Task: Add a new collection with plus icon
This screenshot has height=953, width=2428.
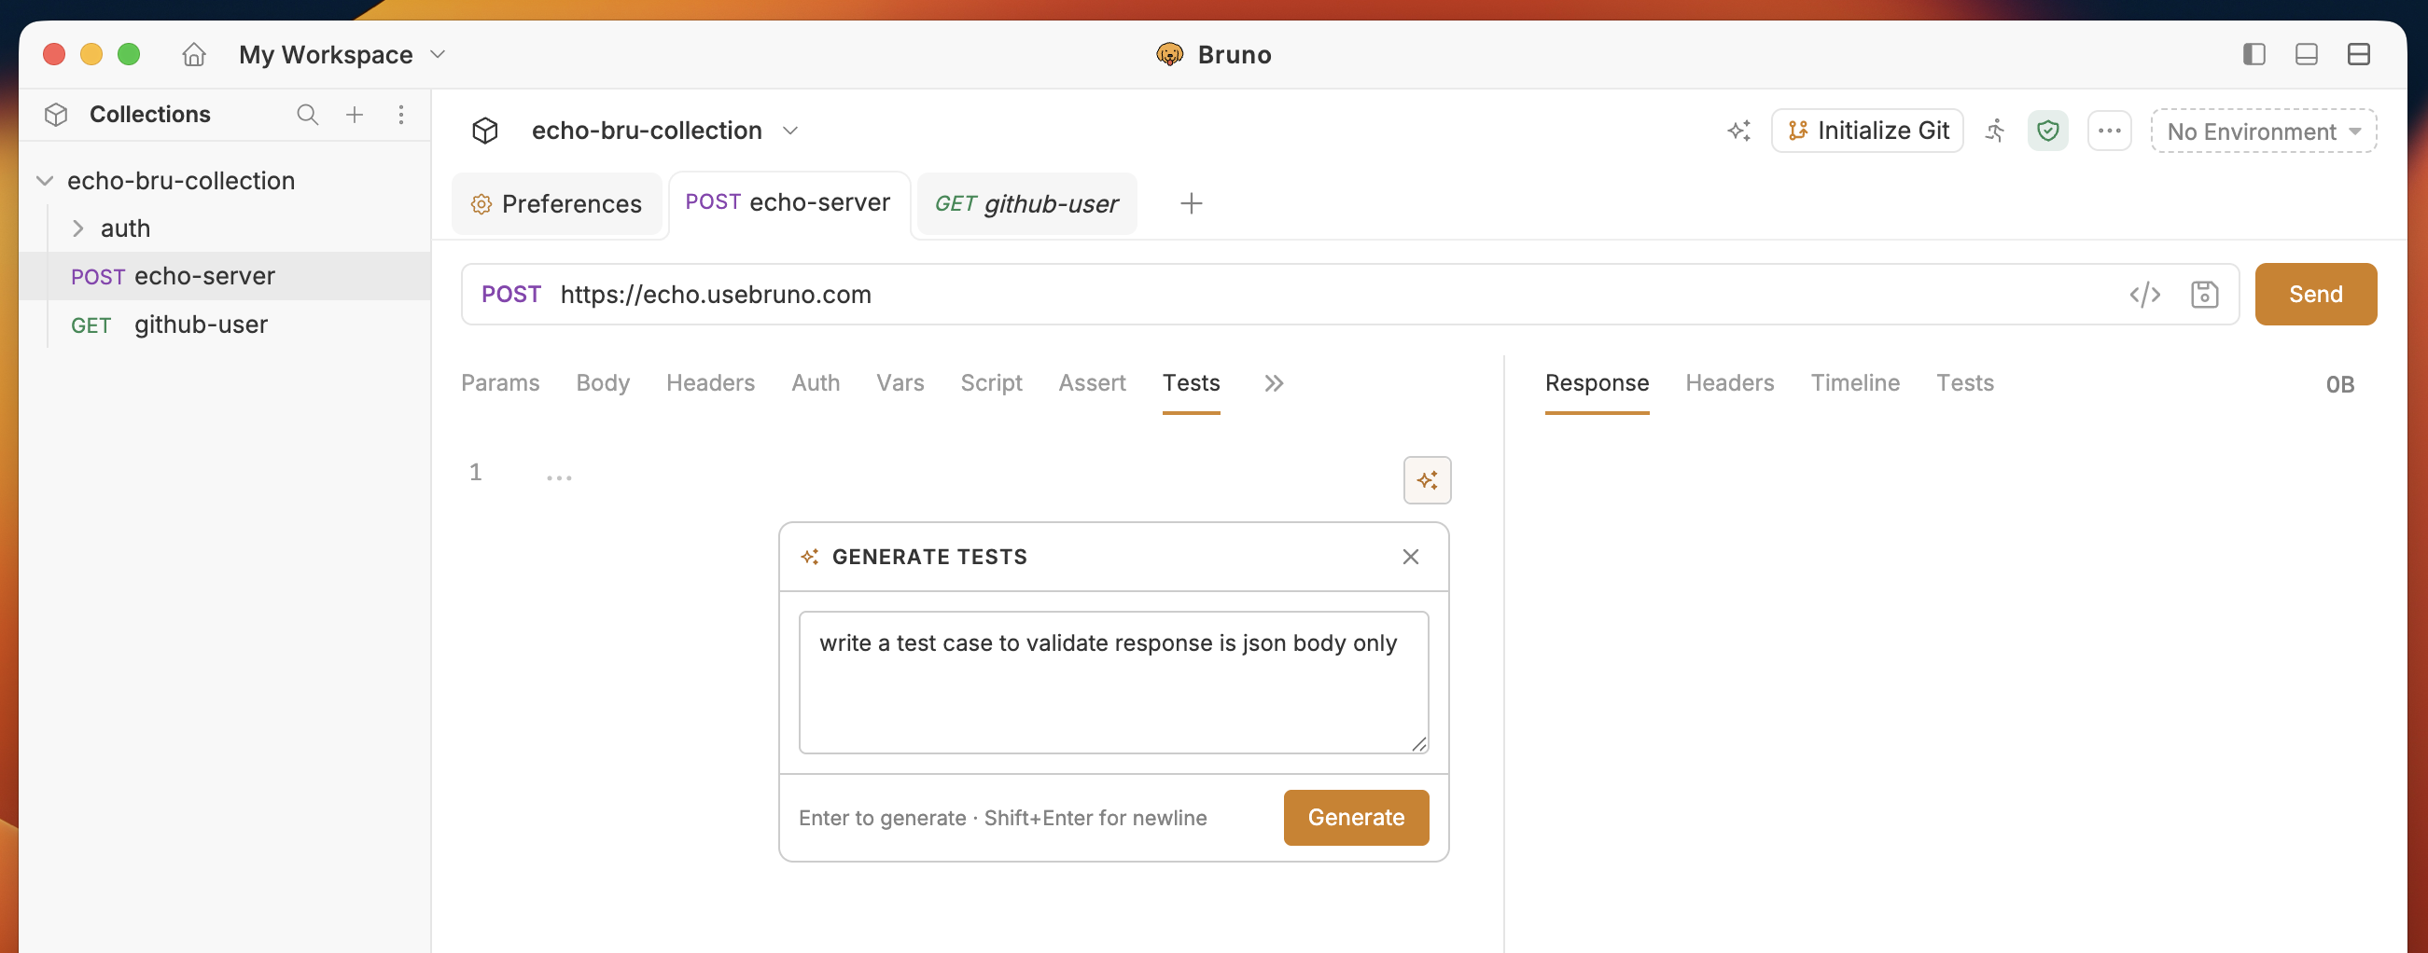Action: pyautogui.click(x=355, y=115)
